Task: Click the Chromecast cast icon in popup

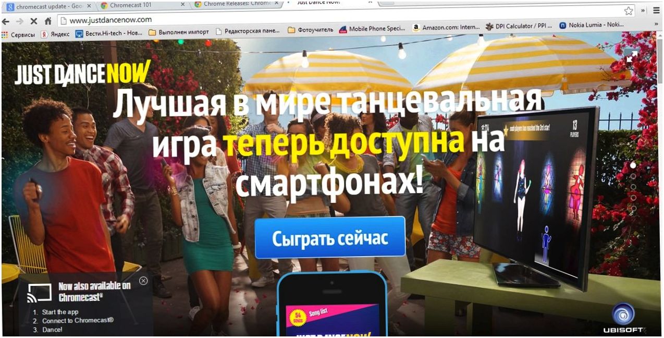Action: coord(40,293)
